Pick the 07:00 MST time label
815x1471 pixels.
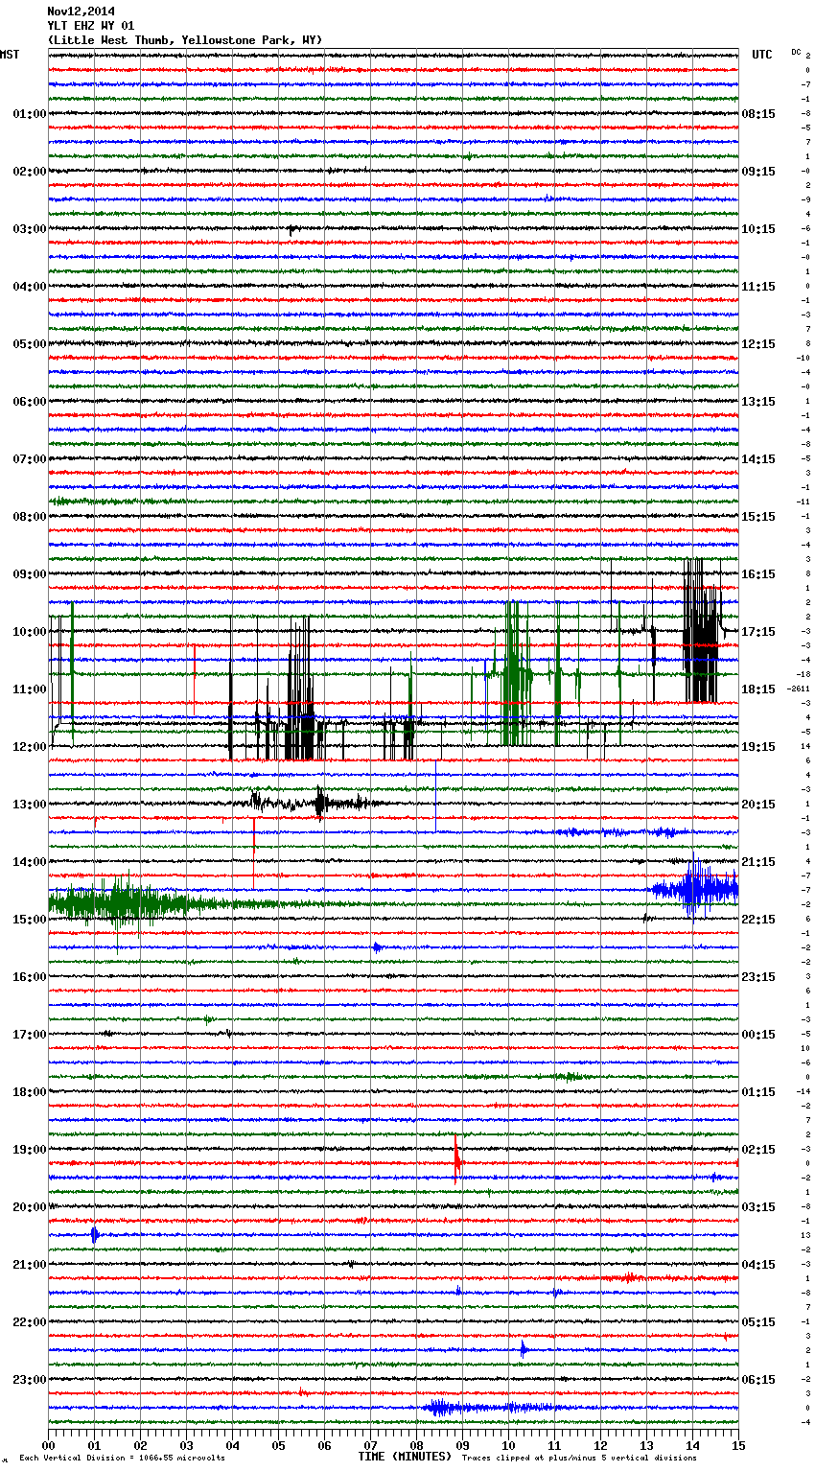point(29,459)
